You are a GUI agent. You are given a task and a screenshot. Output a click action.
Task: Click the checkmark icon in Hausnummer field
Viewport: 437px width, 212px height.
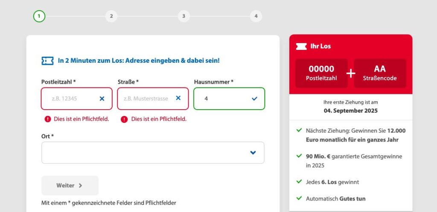[254, 99]
